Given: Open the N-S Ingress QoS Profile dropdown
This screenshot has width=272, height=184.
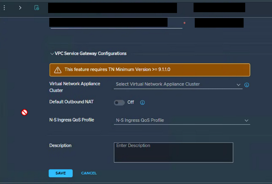Looking at the screenshot, I should coord(182,120).
